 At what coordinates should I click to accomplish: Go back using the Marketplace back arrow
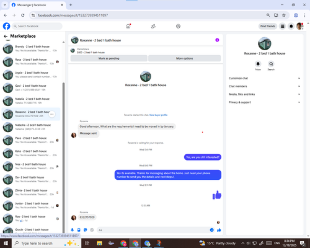click(x=6, y=37)
